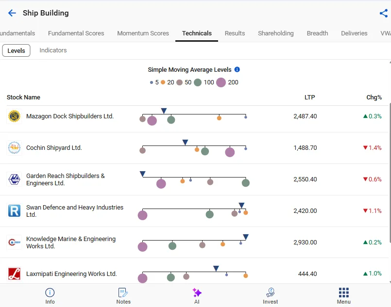Click Knowledge Marine logo
This screenshot has height=307, width=391.
pos(14,242)
